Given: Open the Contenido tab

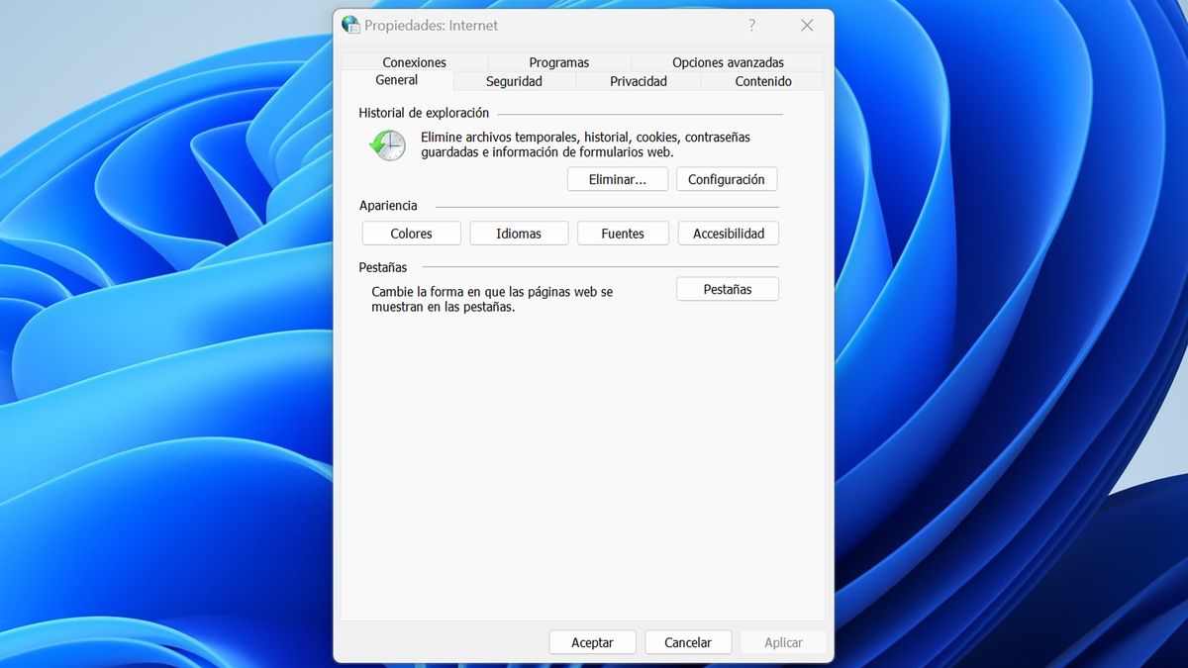Looking at the screenshot, I should 762,81.
